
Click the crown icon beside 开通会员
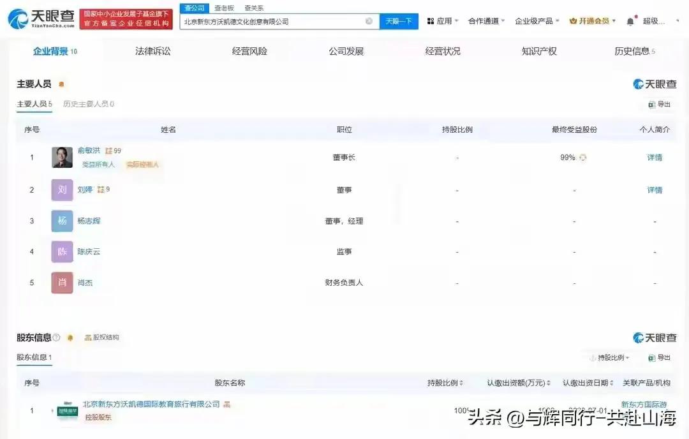pos(573,21)
